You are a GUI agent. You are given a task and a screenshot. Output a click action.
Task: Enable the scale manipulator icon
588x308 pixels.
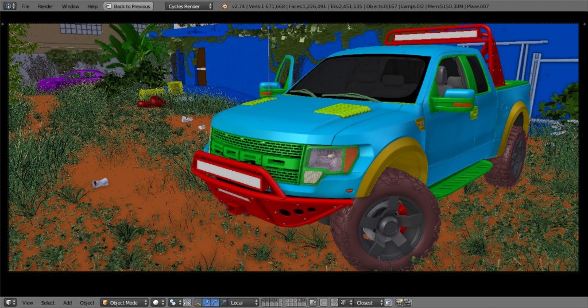tap(223, 302)
